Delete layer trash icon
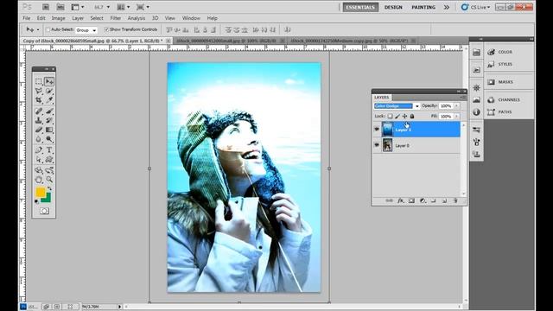This screenshot has width=553, height=311. (x=455, y=200)
